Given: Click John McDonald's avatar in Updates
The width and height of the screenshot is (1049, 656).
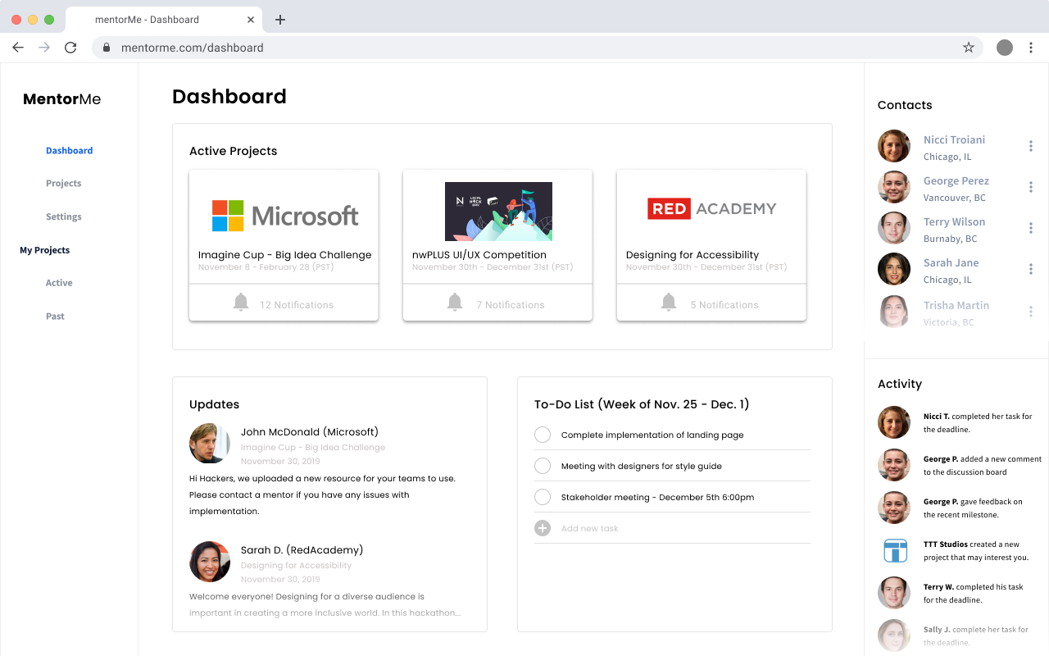Looking at the screenshot, I should 210,444.
